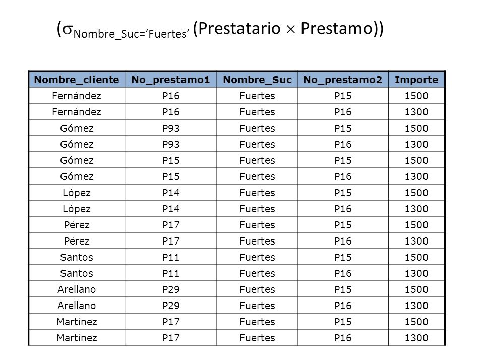Click the Nombre_Suc='Fuertes' subscript text

(x=131, y=34)
